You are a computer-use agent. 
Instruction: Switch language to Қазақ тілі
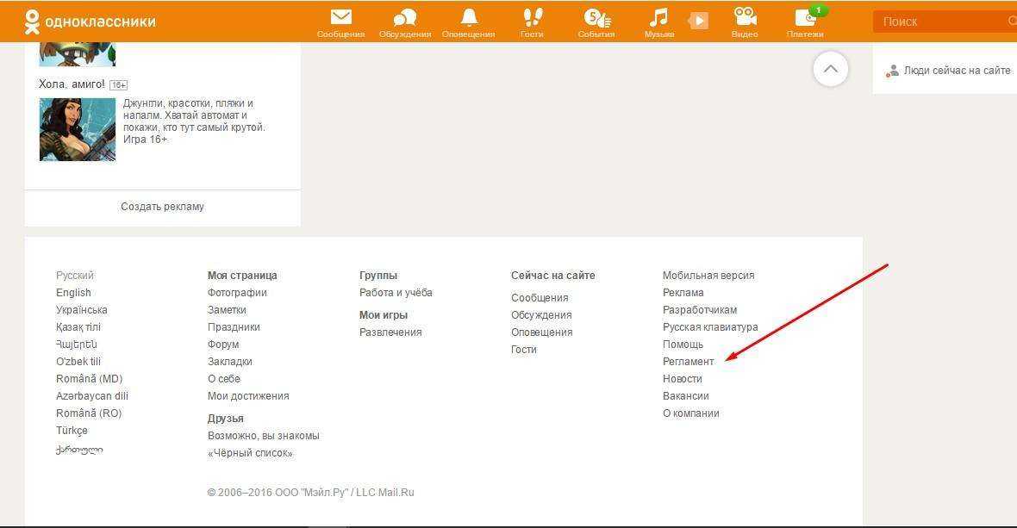[78, 327]
